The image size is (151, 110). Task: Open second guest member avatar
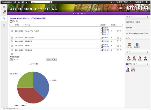133,70
